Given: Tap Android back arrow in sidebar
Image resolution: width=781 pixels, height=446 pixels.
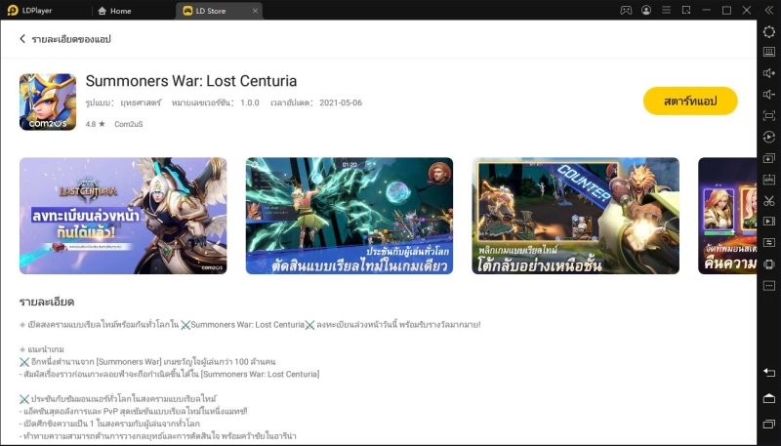Looking at the screenshot, I should click(x=769, y=373).
